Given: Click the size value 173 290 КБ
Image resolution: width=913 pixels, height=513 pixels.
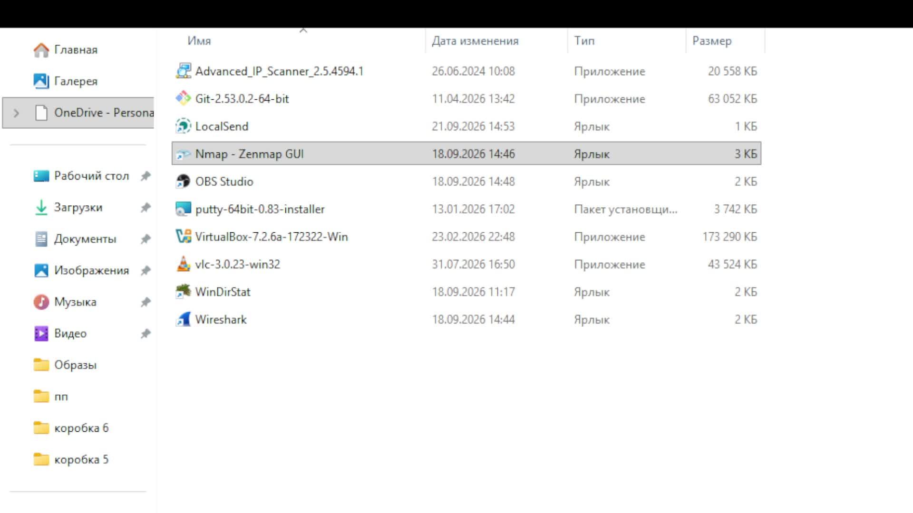Looking at the screenshot, I should coord(729,237).
